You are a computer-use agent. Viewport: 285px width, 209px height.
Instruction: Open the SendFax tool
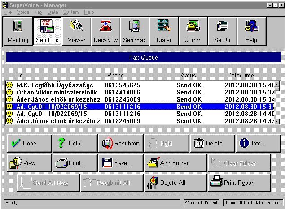click(x=135, y=31)
